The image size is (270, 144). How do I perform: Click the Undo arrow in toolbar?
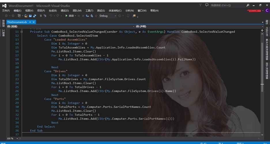click(x=51, y=16)
